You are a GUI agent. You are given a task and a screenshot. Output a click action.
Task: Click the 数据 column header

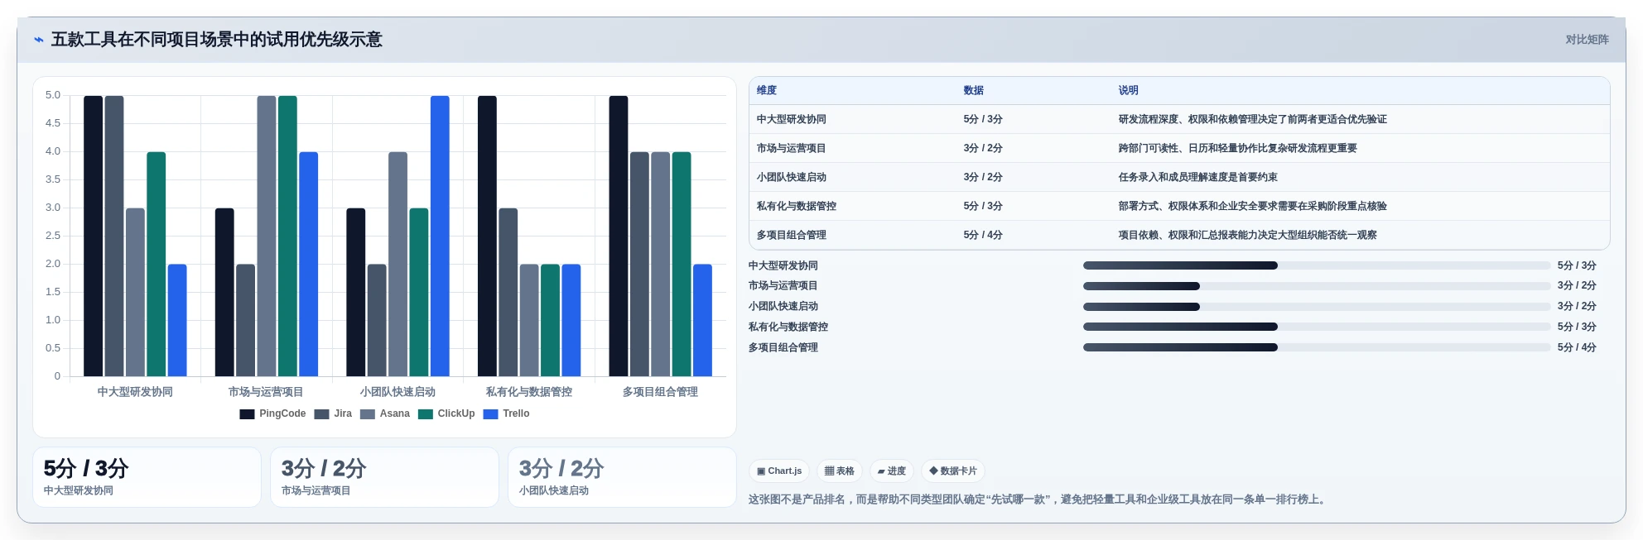pos(974,91)
